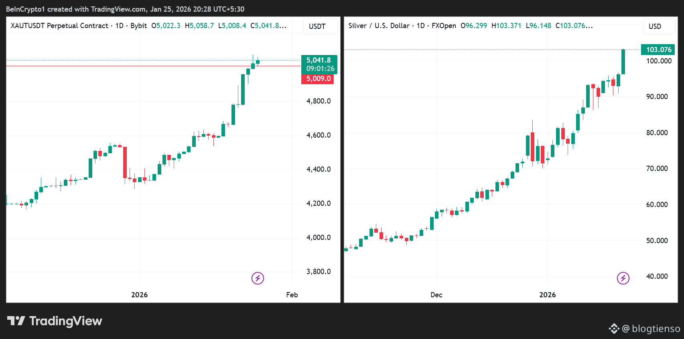Screen dimensions: 684x339
Task: Click the 2026 label on silver time axis
Action: [547, 295]
